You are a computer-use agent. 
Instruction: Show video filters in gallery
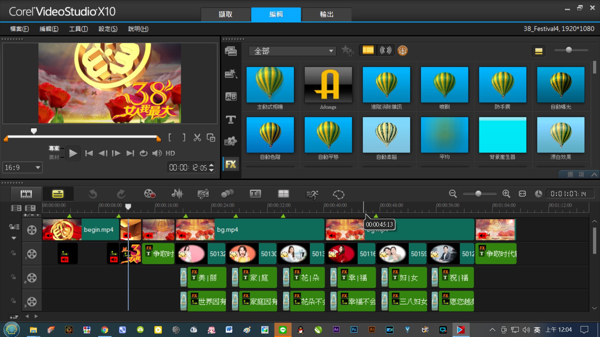(x=368, y=50)
